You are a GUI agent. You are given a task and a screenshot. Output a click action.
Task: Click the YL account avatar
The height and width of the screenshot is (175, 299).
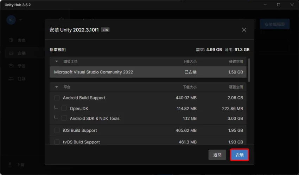click(x=11, y=20)
